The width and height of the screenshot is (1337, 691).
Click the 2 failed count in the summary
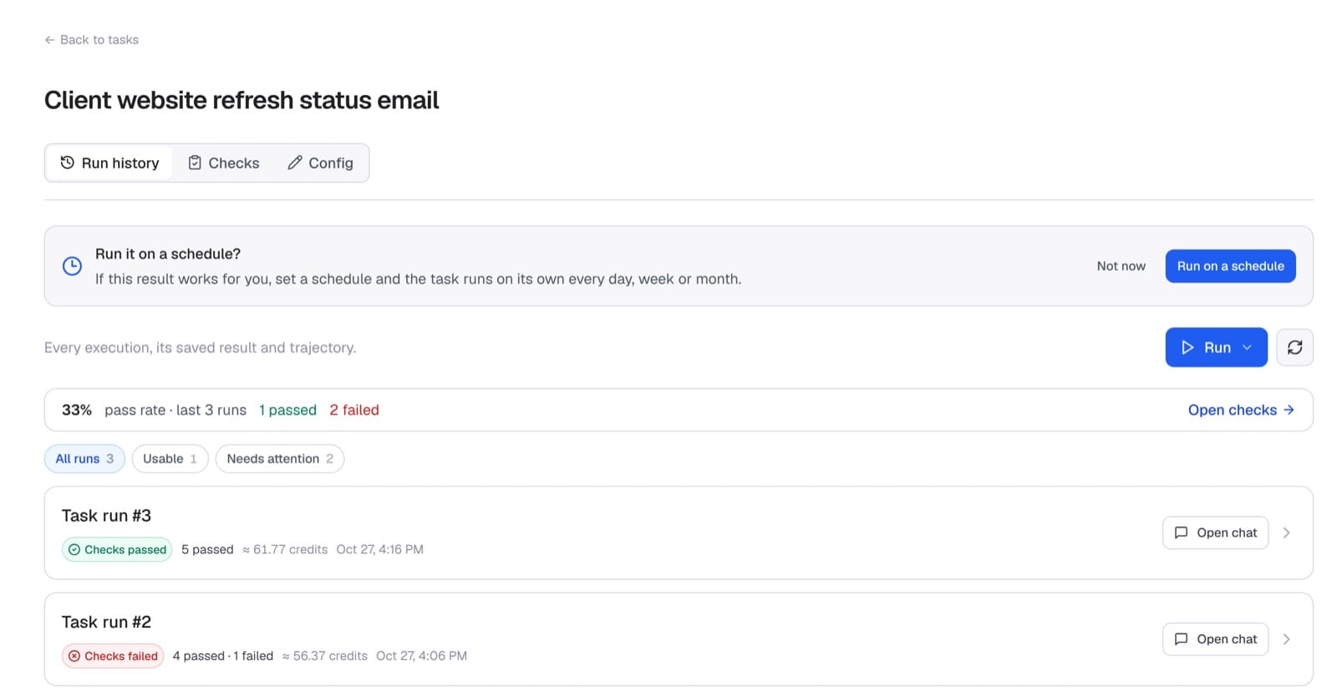pos(354,410)
